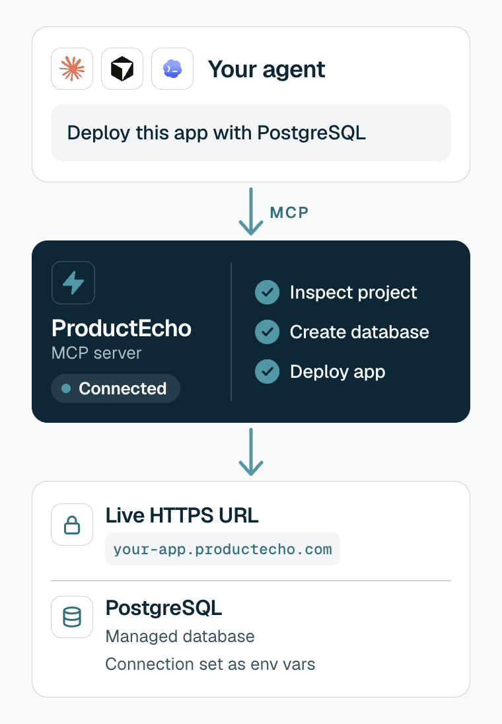
Task: Click the ProductEcho lightning bolt icon
Action: pos(73,283)
